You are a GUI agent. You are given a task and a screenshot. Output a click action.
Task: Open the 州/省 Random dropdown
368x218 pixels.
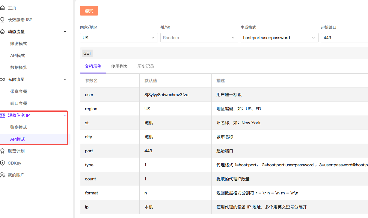click(x=199, y=38)
